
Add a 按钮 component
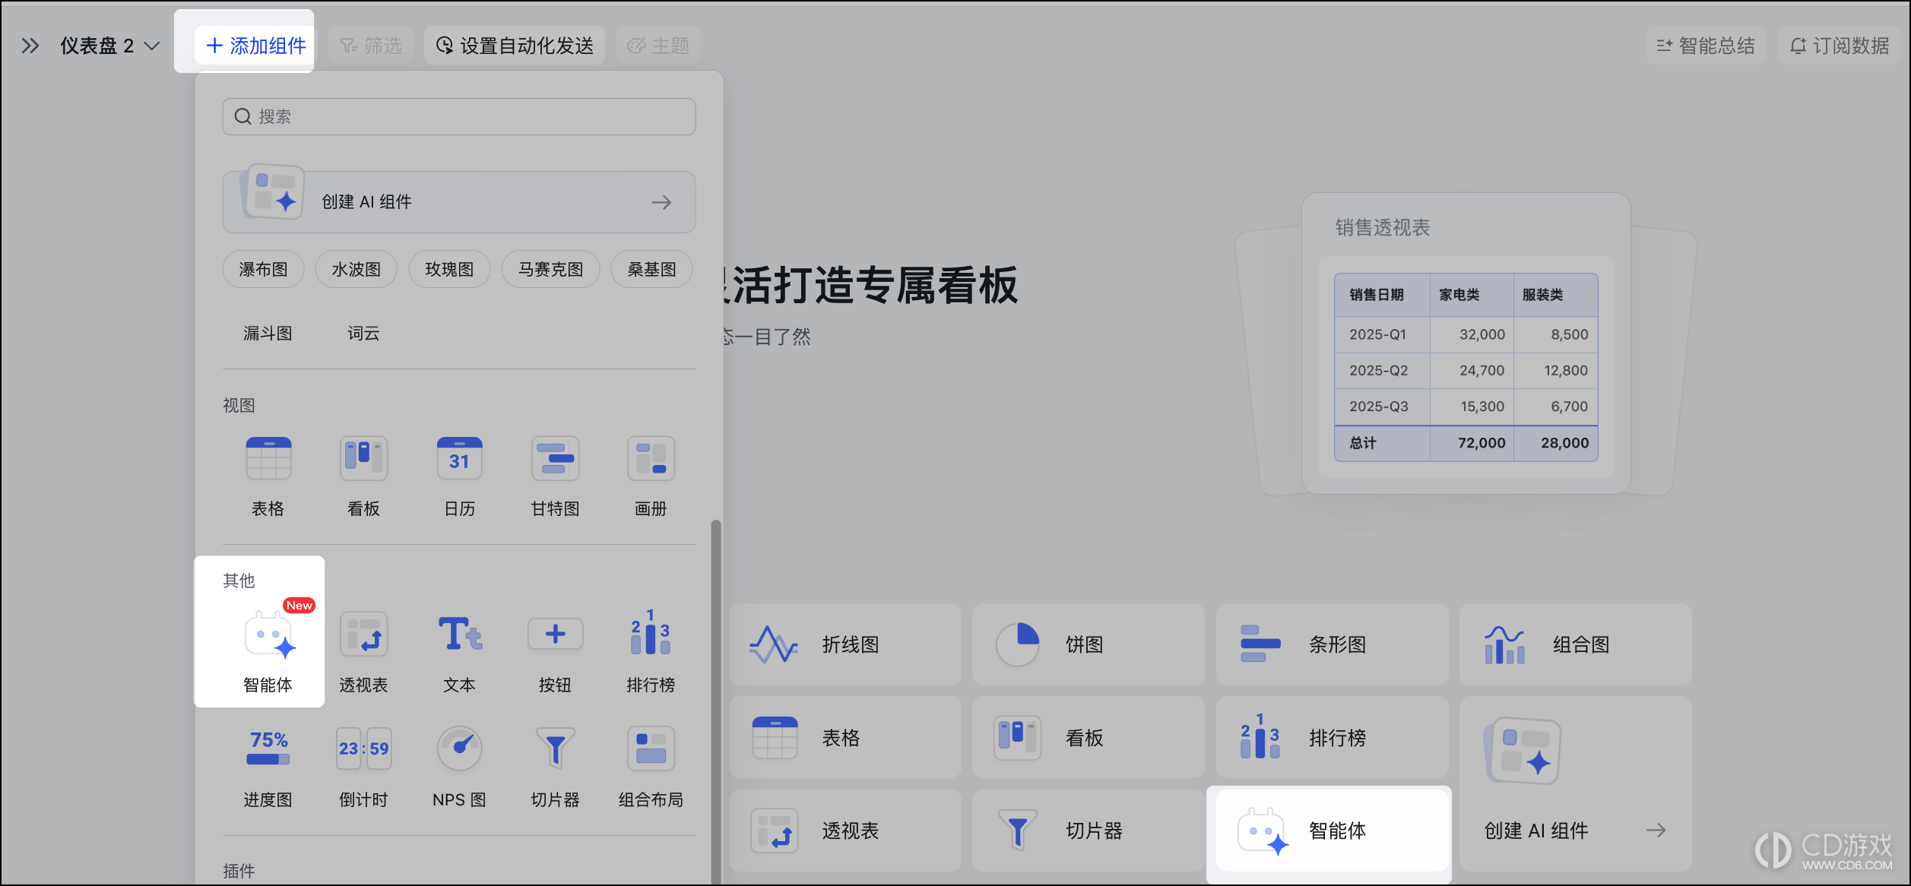(555, 635)
